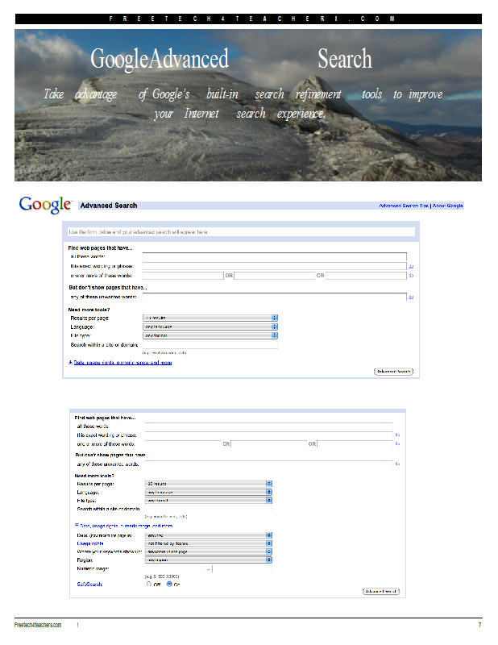Click the SafeSearch label link

coord(89,584)
